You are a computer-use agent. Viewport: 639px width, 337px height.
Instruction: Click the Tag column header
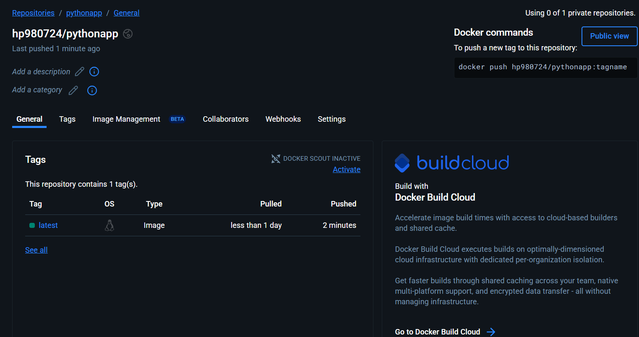(36, 204)
